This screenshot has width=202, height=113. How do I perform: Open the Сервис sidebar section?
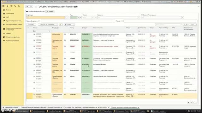pyautogui.click(x=9, y=33)
